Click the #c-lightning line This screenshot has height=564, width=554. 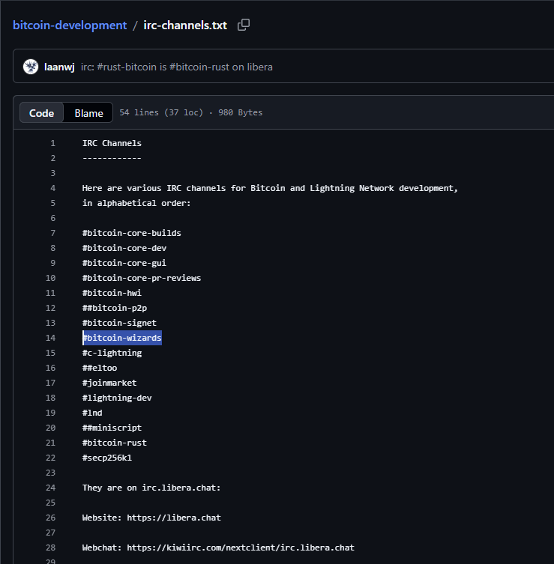click(112, 353)
